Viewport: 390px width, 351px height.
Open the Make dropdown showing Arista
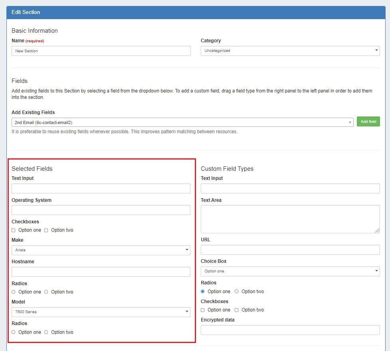click(101, 250)
